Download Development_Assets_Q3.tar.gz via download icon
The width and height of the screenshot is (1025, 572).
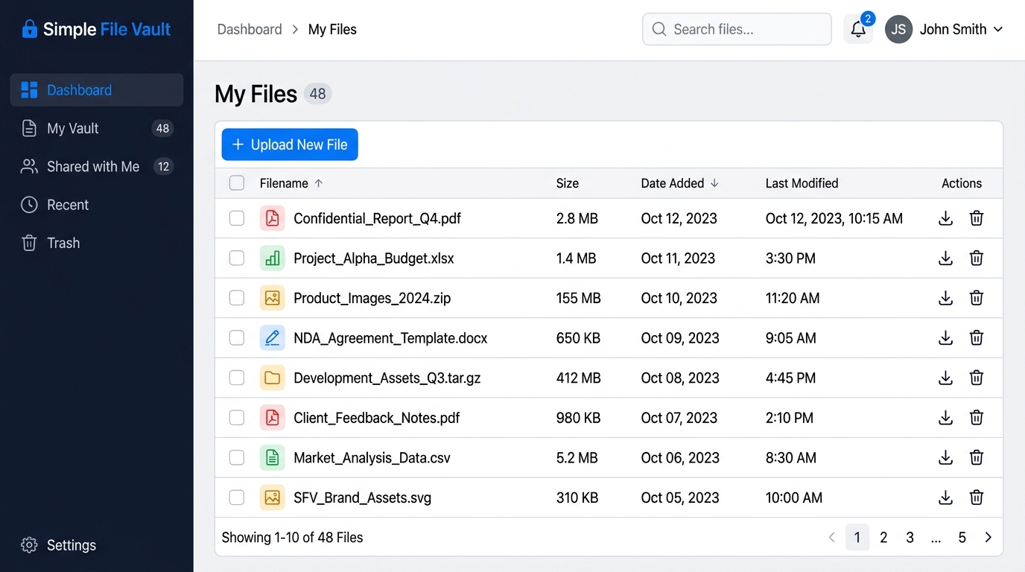945,378
